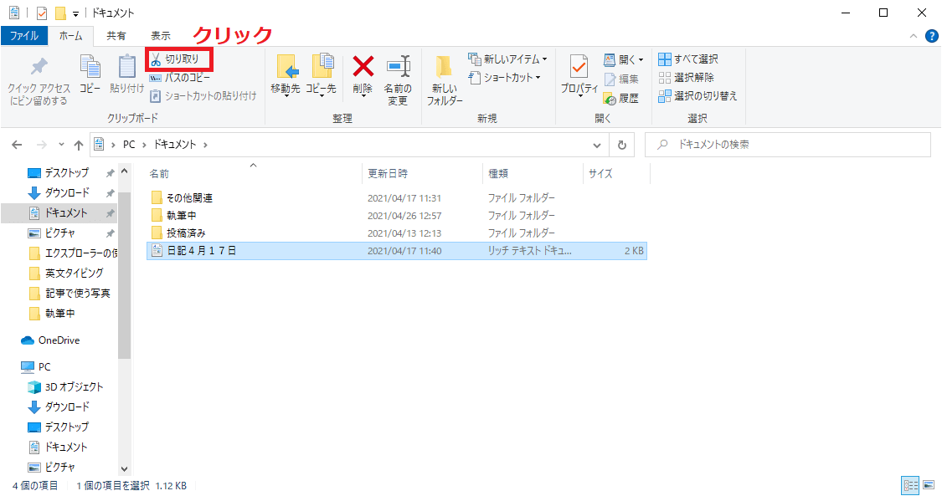The image size is (942, 496).
Task: Click Rename (名前の変更) button
Action: point(398,81)
